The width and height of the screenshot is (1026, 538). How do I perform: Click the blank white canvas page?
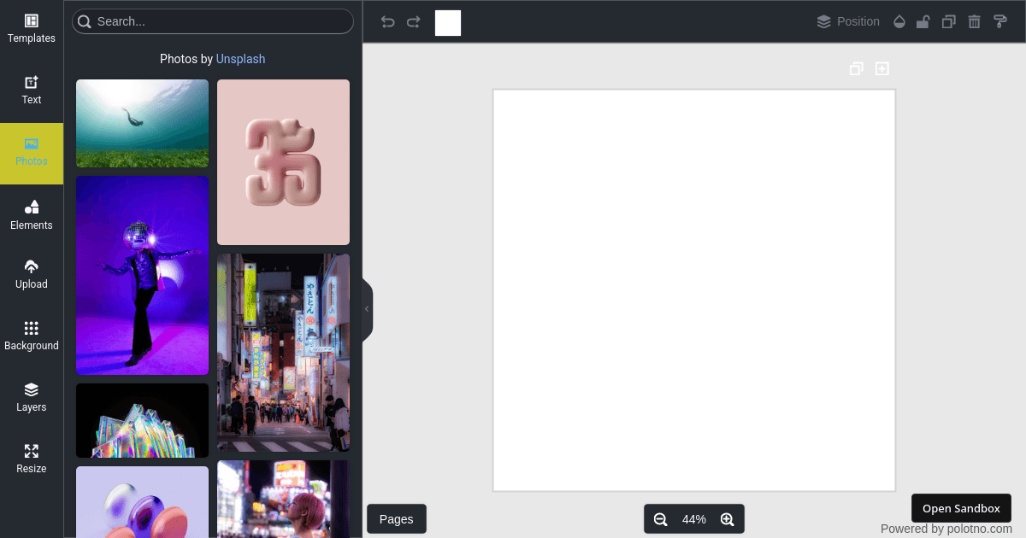point(694,290)
